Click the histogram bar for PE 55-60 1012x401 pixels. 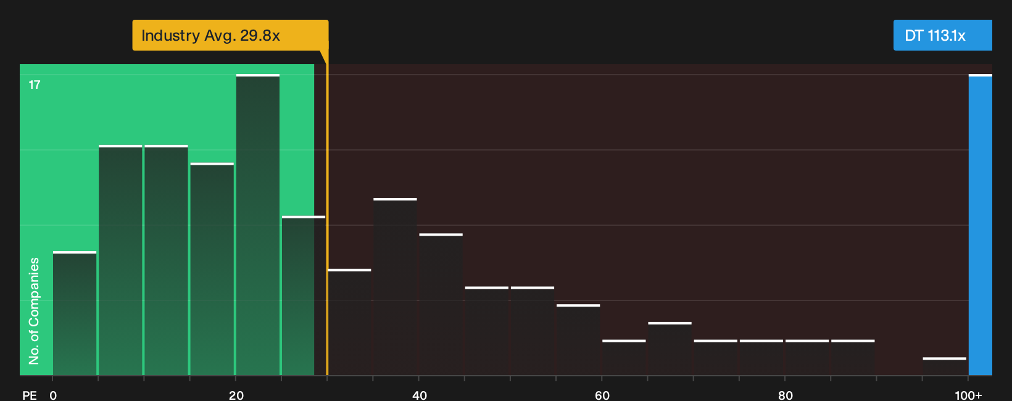pyautogui.click(x=578, y=340)
